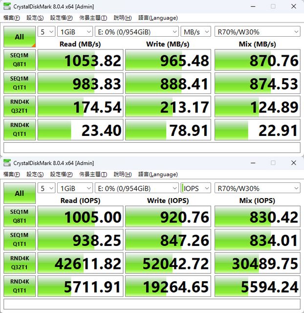Start SEQ1M Q1T1 test in bottom window
Viewport: 304px width, 313px height.
pos(20,240)
